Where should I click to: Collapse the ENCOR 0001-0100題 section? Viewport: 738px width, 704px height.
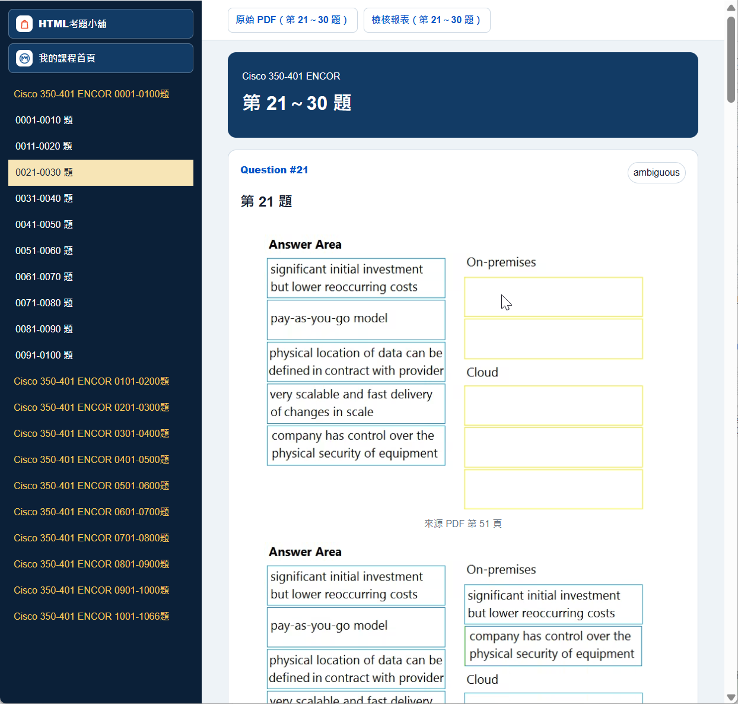[91, 94]
